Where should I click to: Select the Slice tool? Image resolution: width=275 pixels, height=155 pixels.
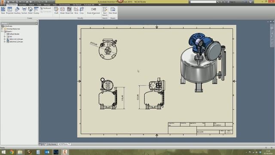[x=76, y=10]
